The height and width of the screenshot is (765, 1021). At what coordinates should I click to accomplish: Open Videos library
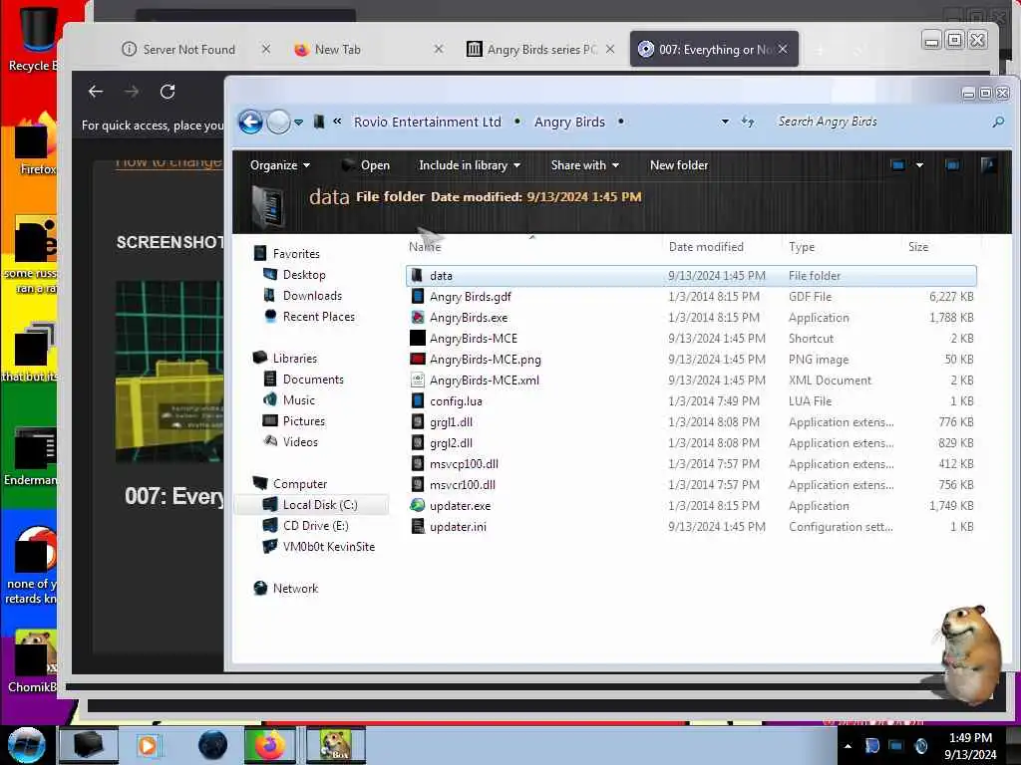point(300,441)
